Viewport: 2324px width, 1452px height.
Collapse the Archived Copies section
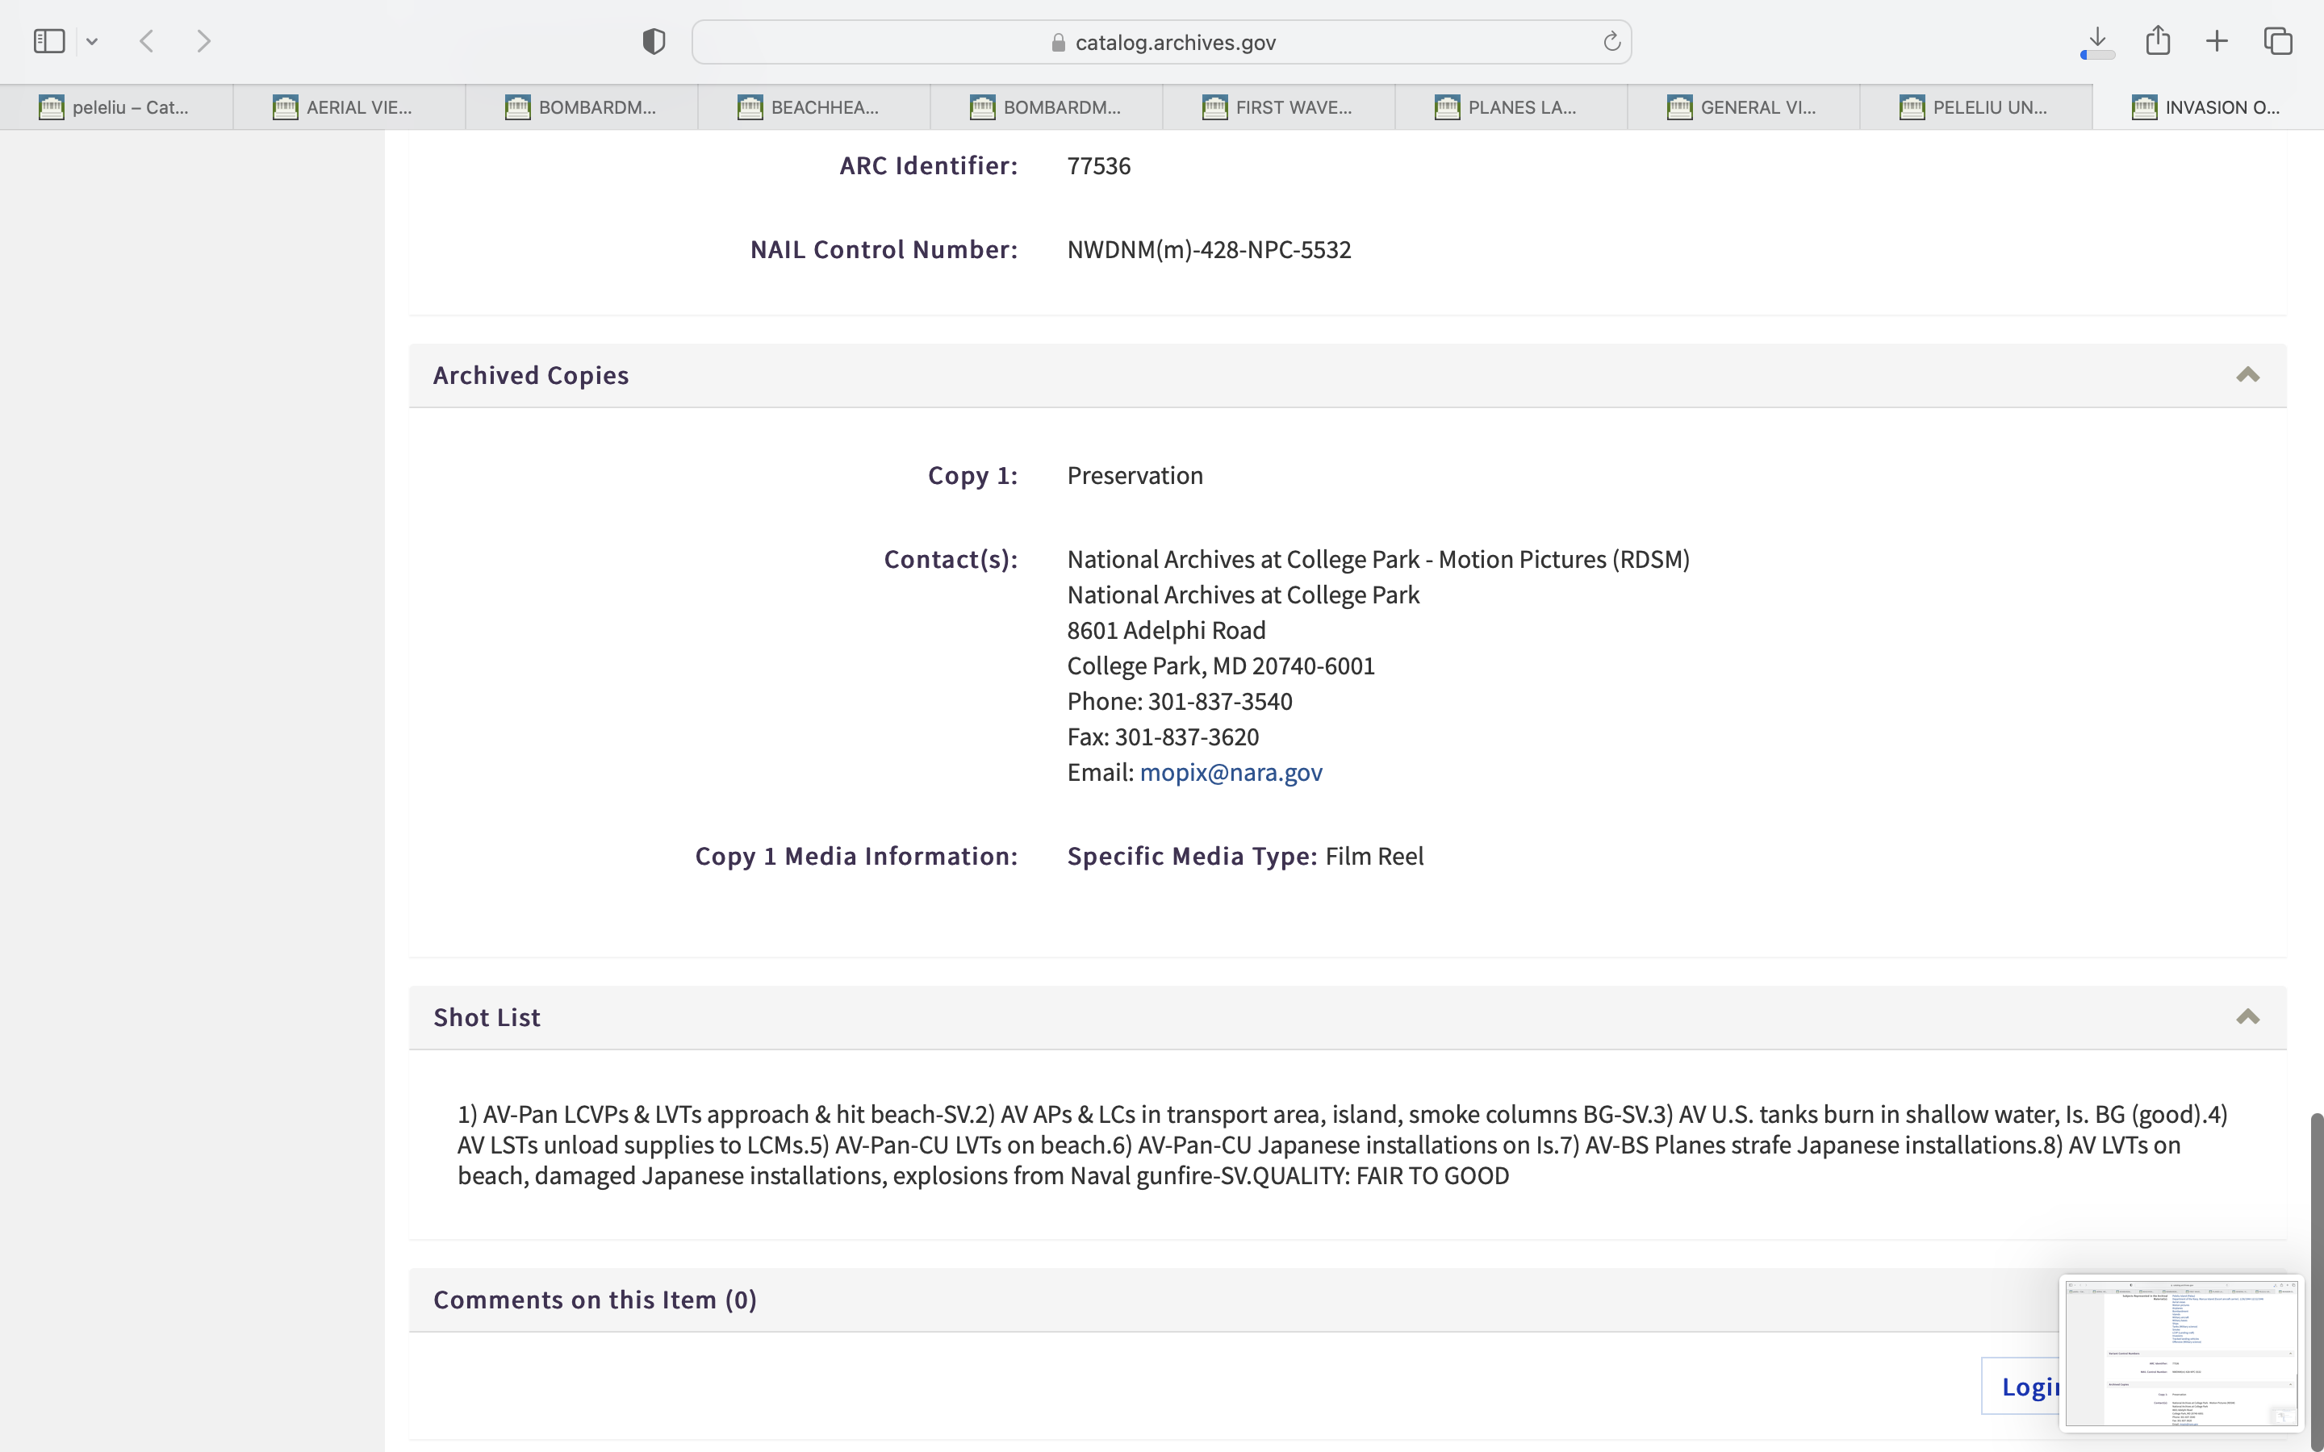2247,375
